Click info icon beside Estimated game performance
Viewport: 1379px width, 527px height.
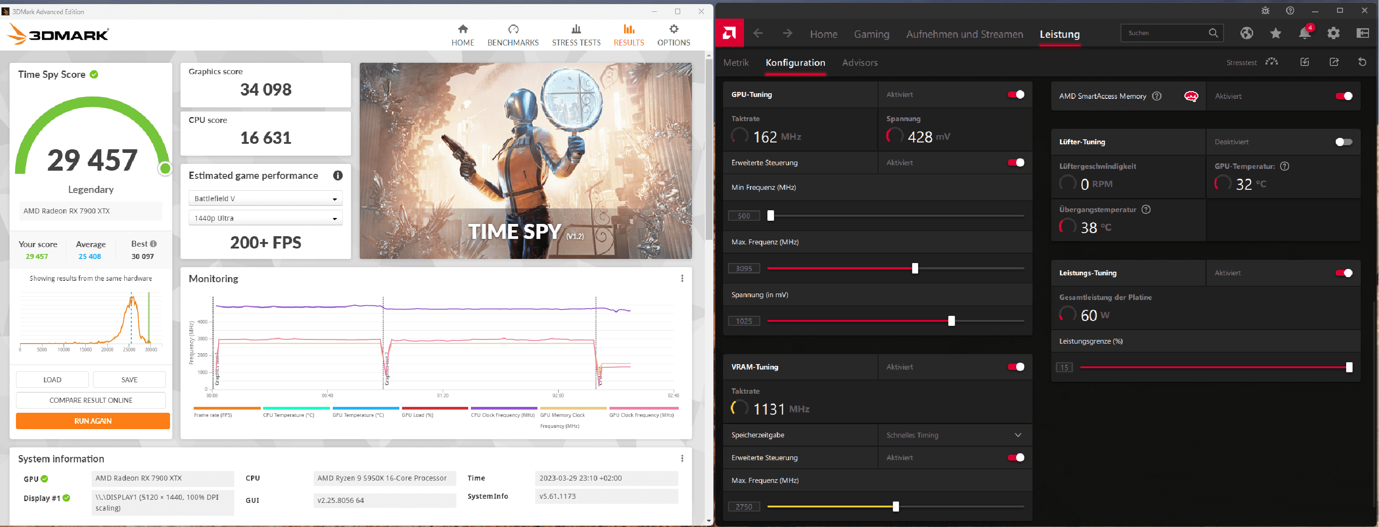coord(338,175)
